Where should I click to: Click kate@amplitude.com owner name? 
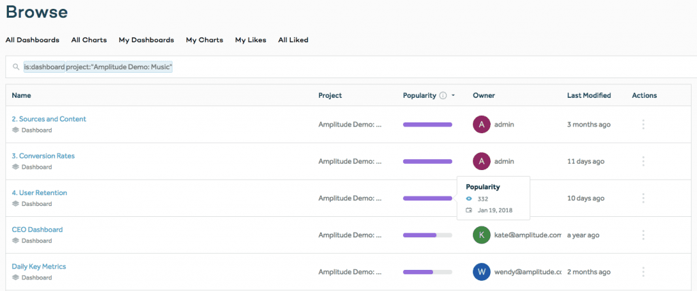528,235
